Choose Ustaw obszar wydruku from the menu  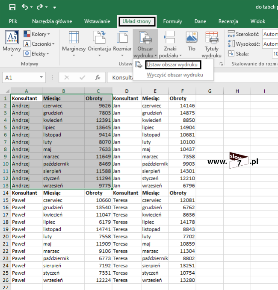point(172,65)
